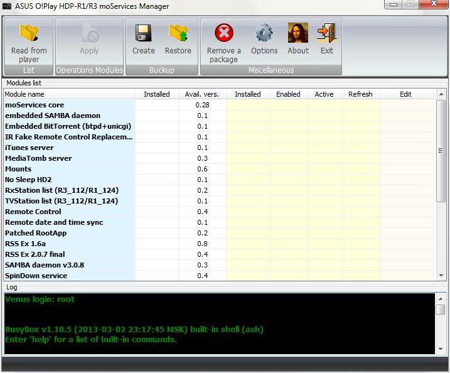This screenshot has width=450, height=373.
Task: Select SpinDown service module
Action: click(218, 276)
